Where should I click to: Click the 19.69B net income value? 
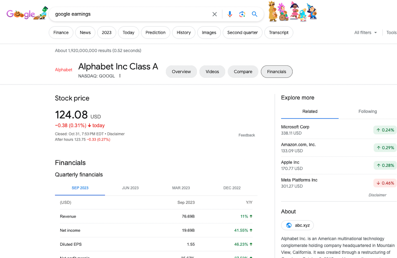(x=188, y=230)
